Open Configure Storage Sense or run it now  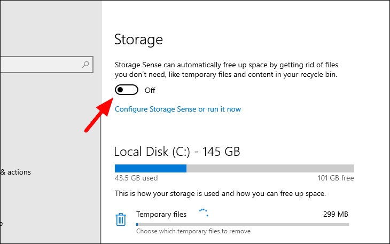[178, 109]
